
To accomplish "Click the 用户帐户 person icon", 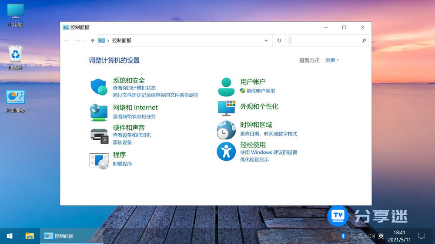I will 226,87.
